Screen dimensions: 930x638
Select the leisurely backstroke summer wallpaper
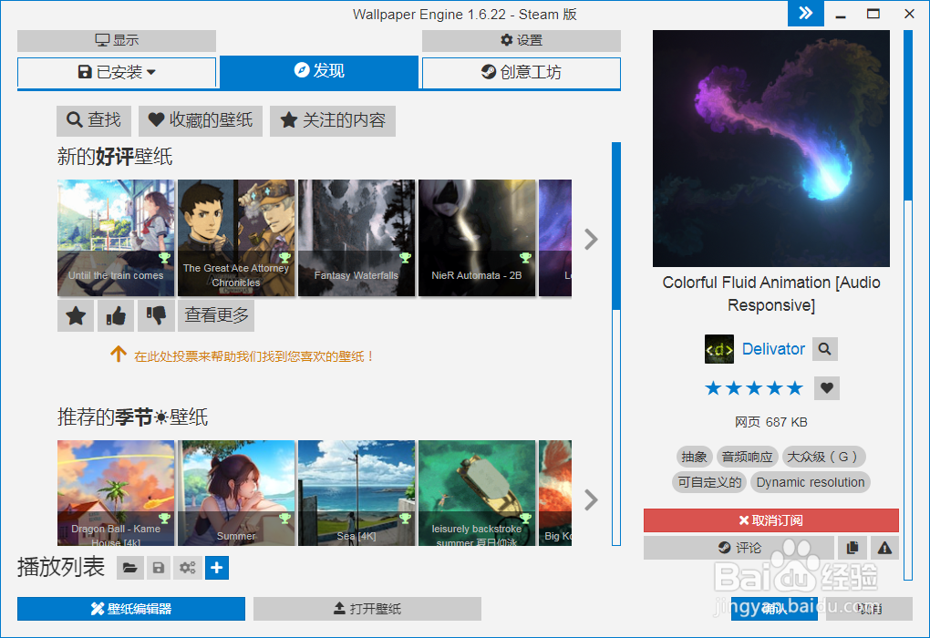477,493
